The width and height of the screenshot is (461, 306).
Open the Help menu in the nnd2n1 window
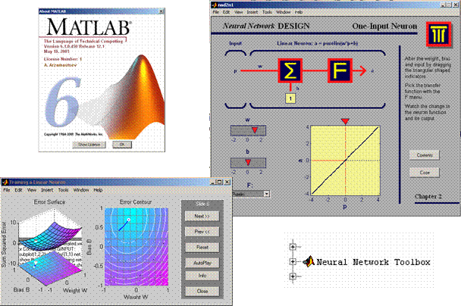[299, 12]
